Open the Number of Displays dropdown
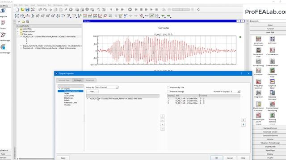 click(236, 92)
